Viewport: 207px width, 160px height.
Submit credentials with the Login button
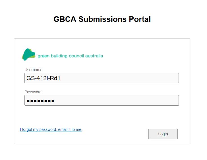click(163, 134)
